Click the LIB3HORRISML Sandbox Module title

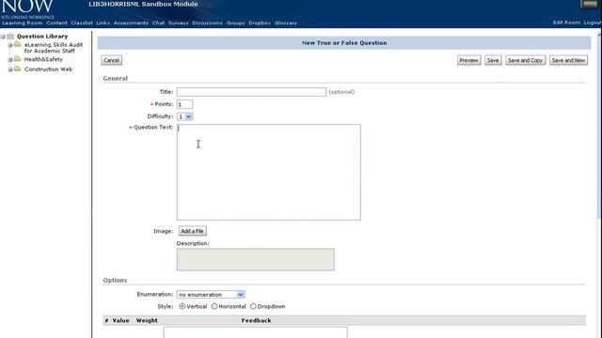[143, 4]
